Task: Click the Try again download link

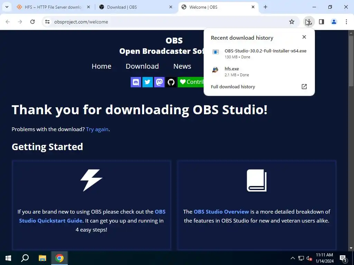Action: 97,129
